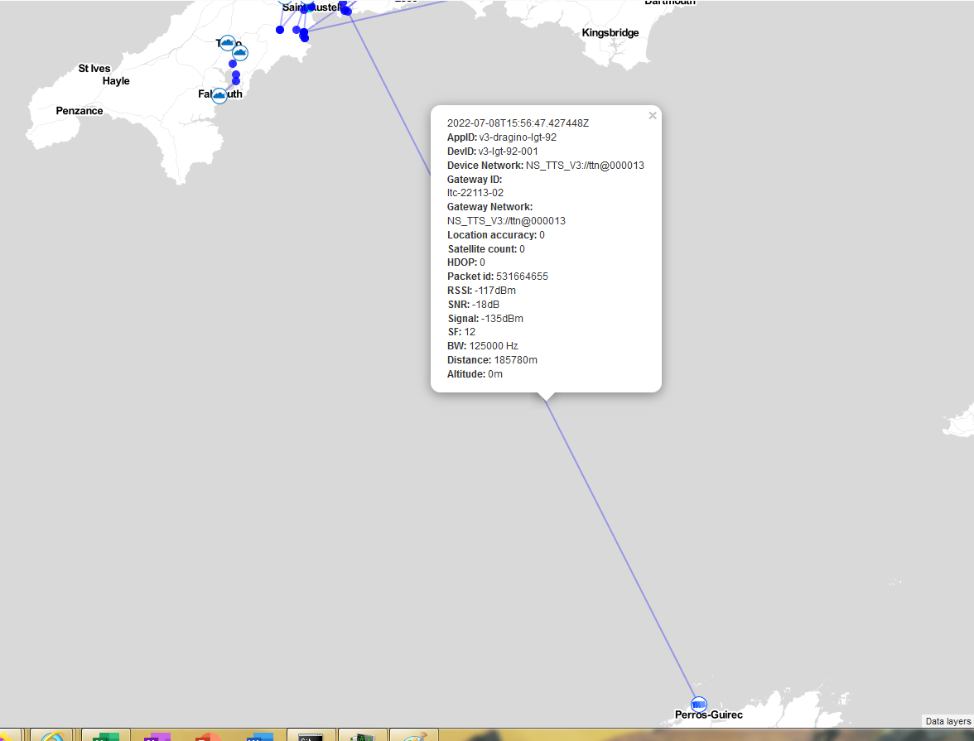Click the Gateway Network value NS_TTS_V3://ttn@000013
974x741 pixels.
click(506, 220)
